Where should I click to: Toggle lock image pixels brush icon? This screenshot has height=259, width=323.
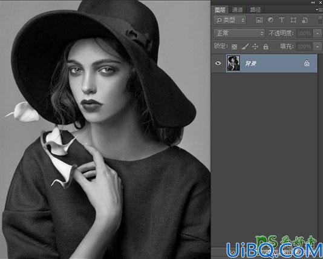pos(245,47)
